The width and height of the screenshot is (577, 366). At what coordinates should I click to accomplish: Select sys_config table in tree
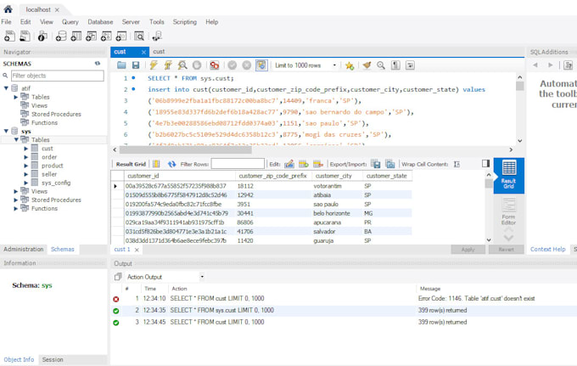pyautogui.click(x=56, y=183)
